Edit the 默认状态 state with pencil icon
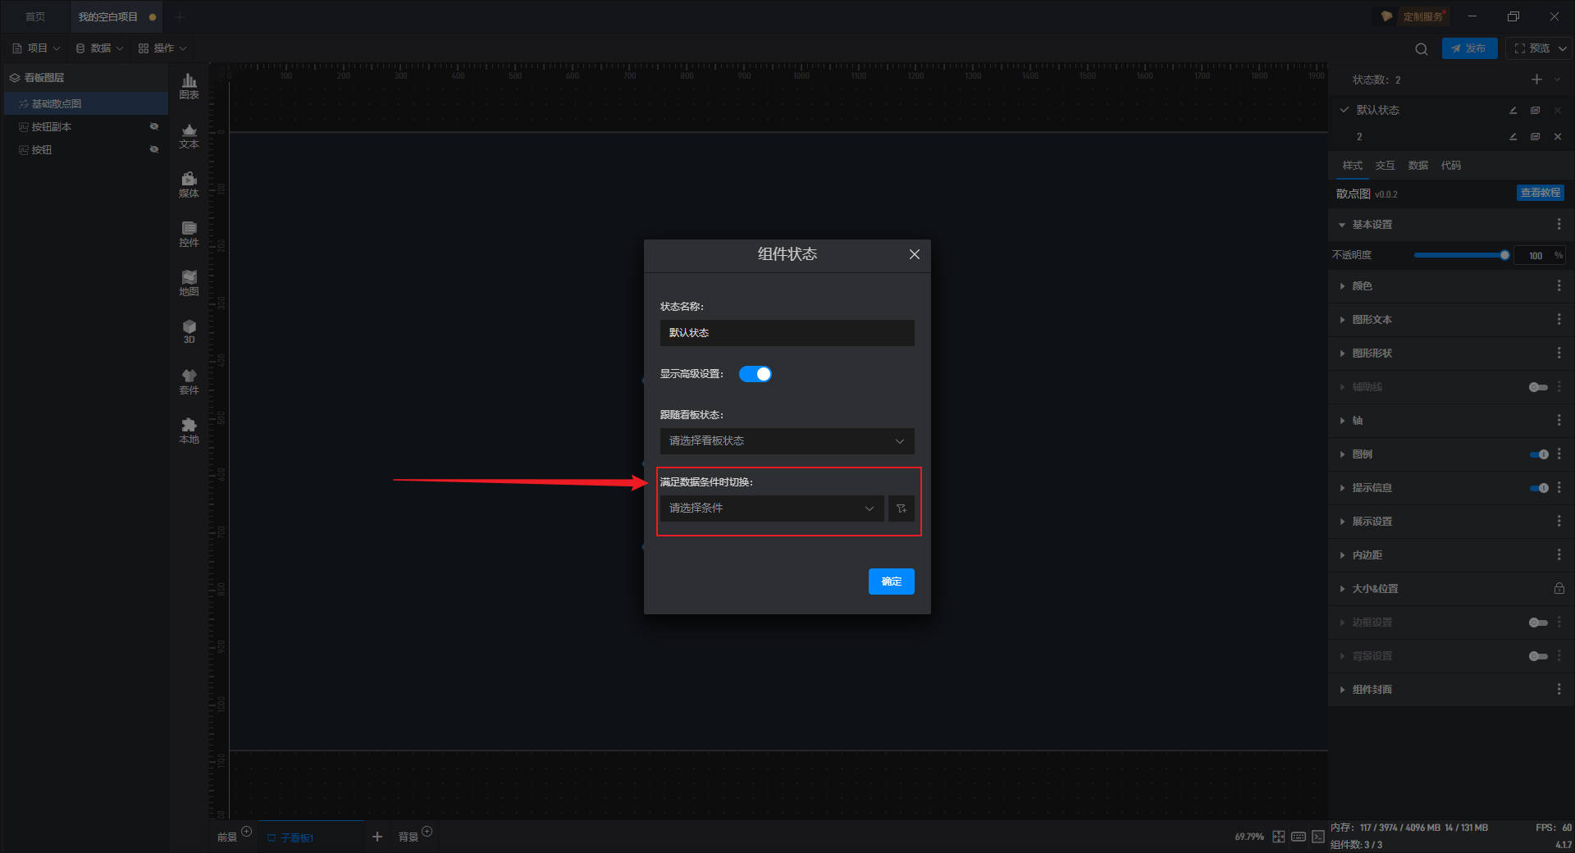The width and height of the screenshot is (1575, 853). point(1513,110)
